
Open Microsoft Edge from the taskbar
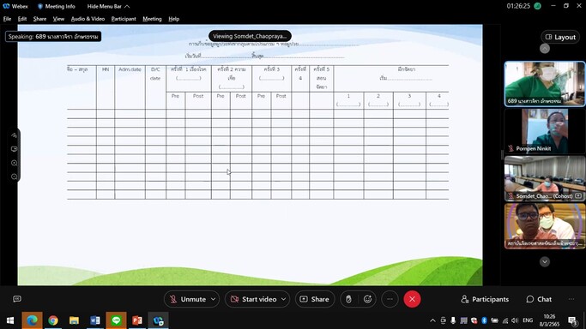(32, 320)
